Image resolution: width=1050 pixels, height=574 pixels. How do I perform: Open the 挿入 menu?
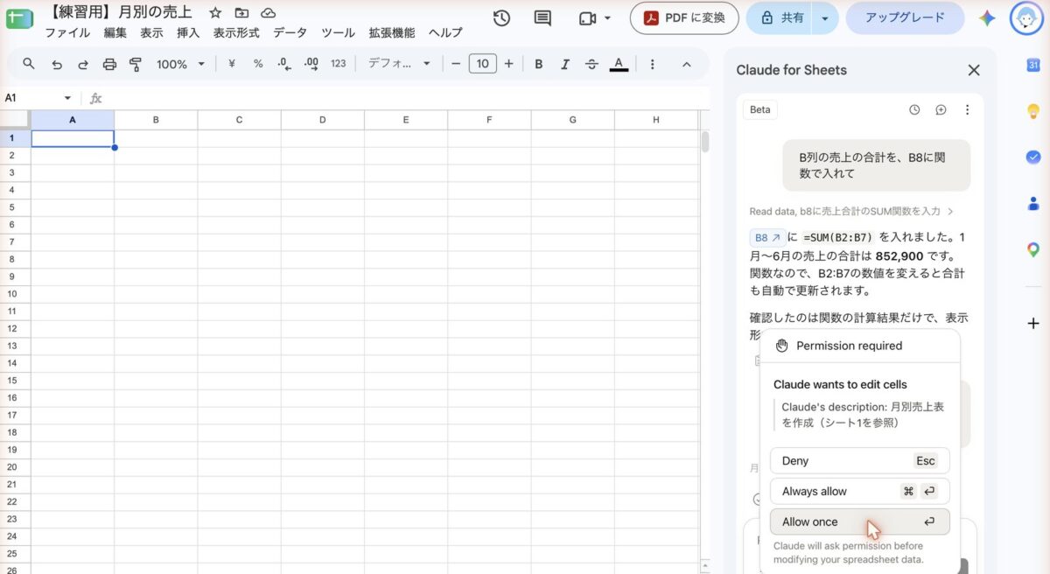[188, 32]
